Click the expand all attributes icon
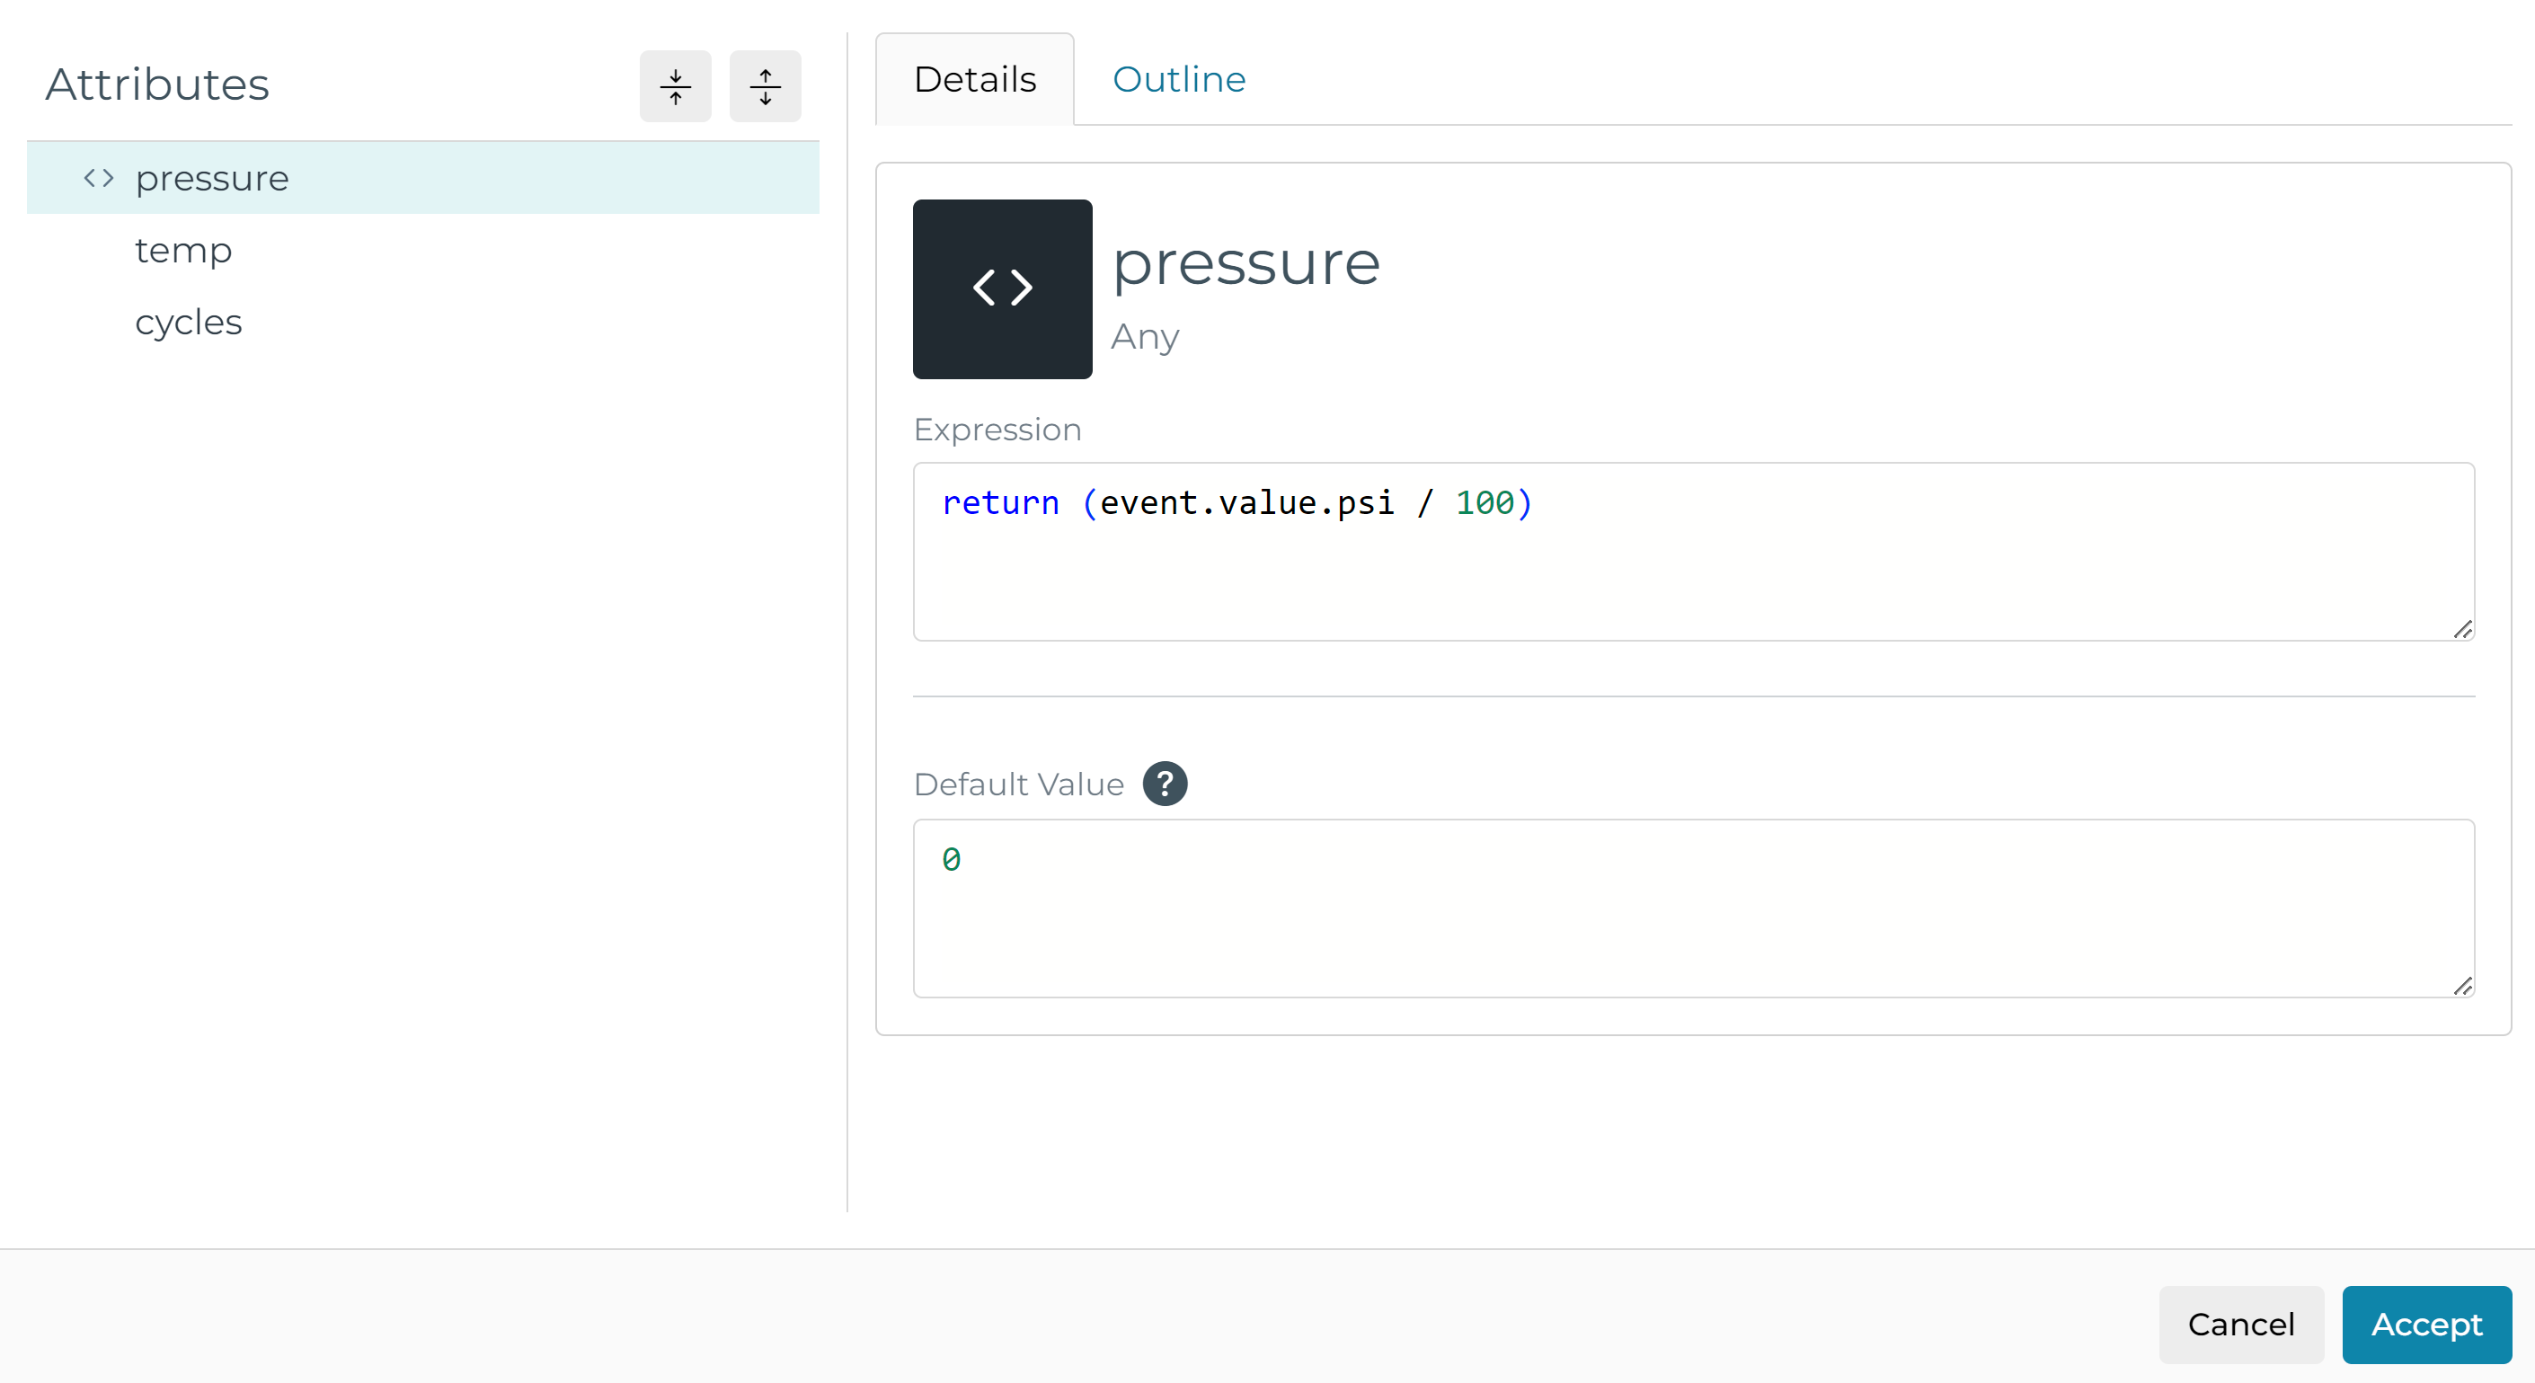Screen dimensions: 2535x1383 pos(765,86)
